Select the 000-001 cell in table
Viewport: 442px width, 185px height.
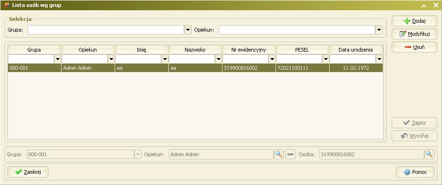[x=35, y=68]
